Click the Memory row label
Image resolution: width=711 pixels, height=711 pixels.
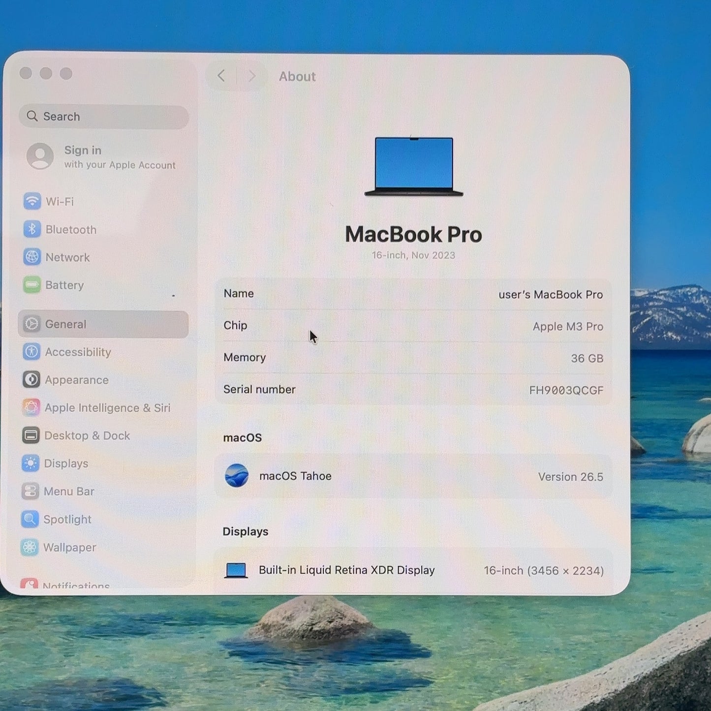tap(245, 357)
